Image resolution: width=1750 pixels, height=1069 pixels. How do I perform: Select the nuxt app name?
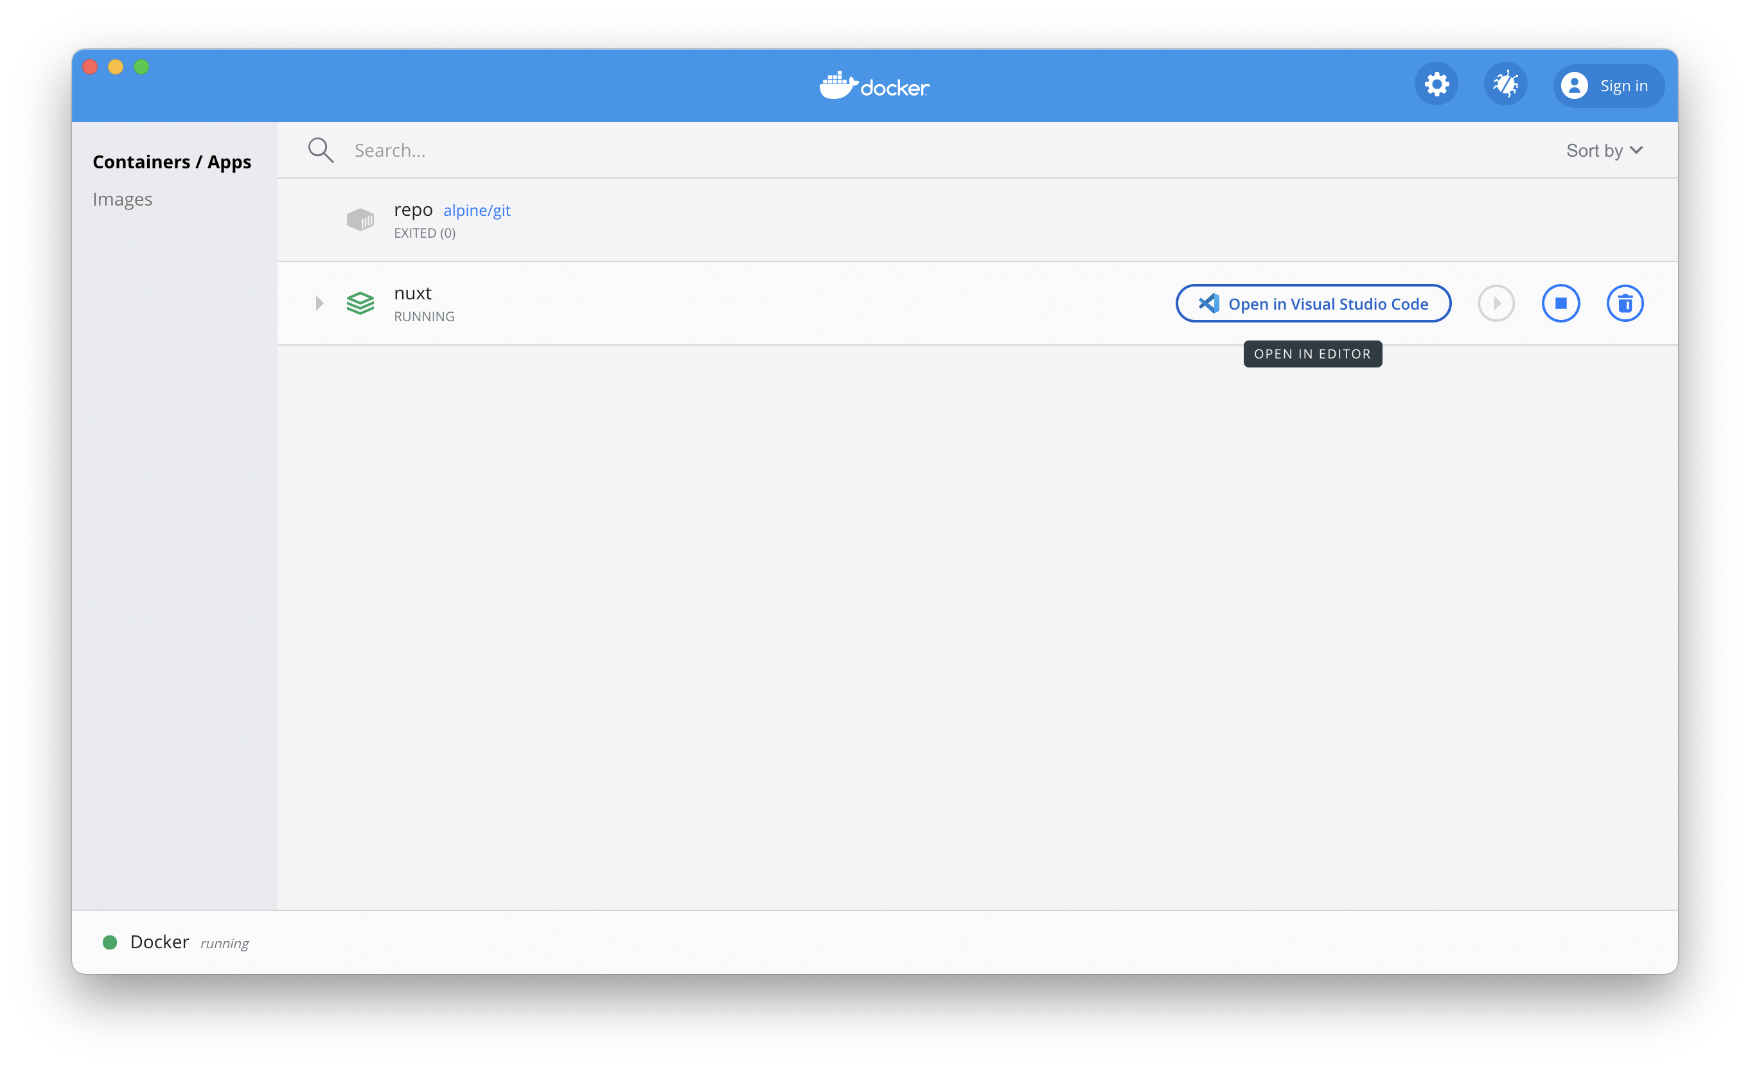tap(412, 294)
